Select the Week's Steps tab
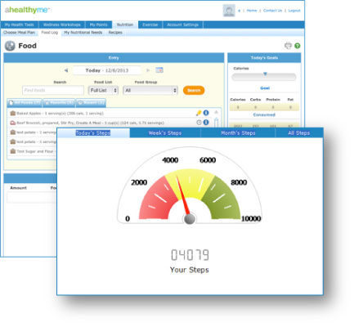354x327 pixels. [165, 133]
